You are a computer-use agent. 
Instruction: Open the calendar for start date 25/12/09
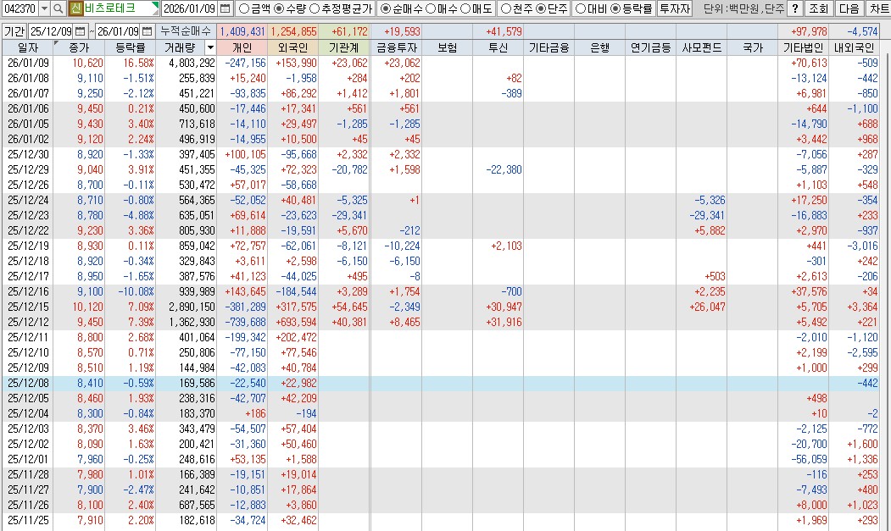[81, 29]
